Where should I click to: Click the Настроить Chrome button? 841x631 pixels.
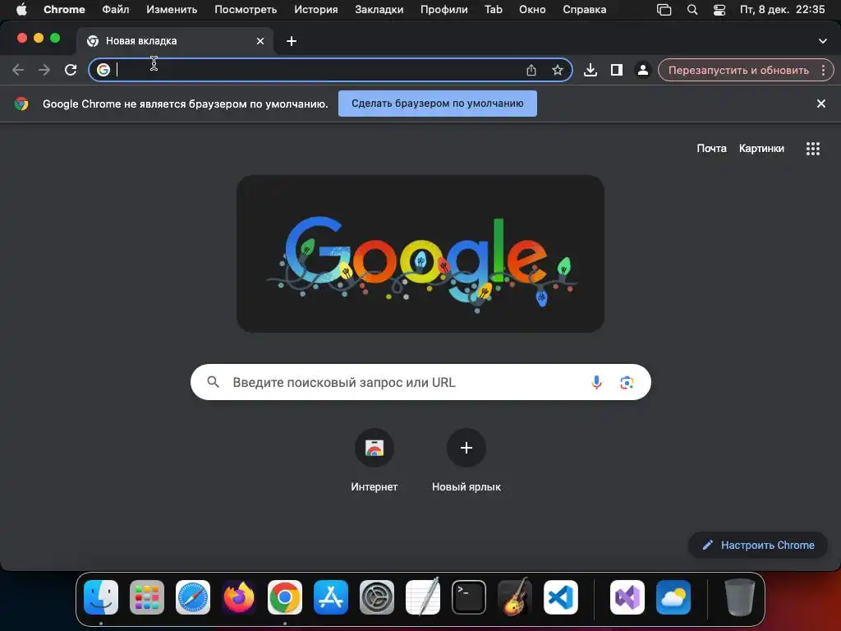tap(758, 546)
